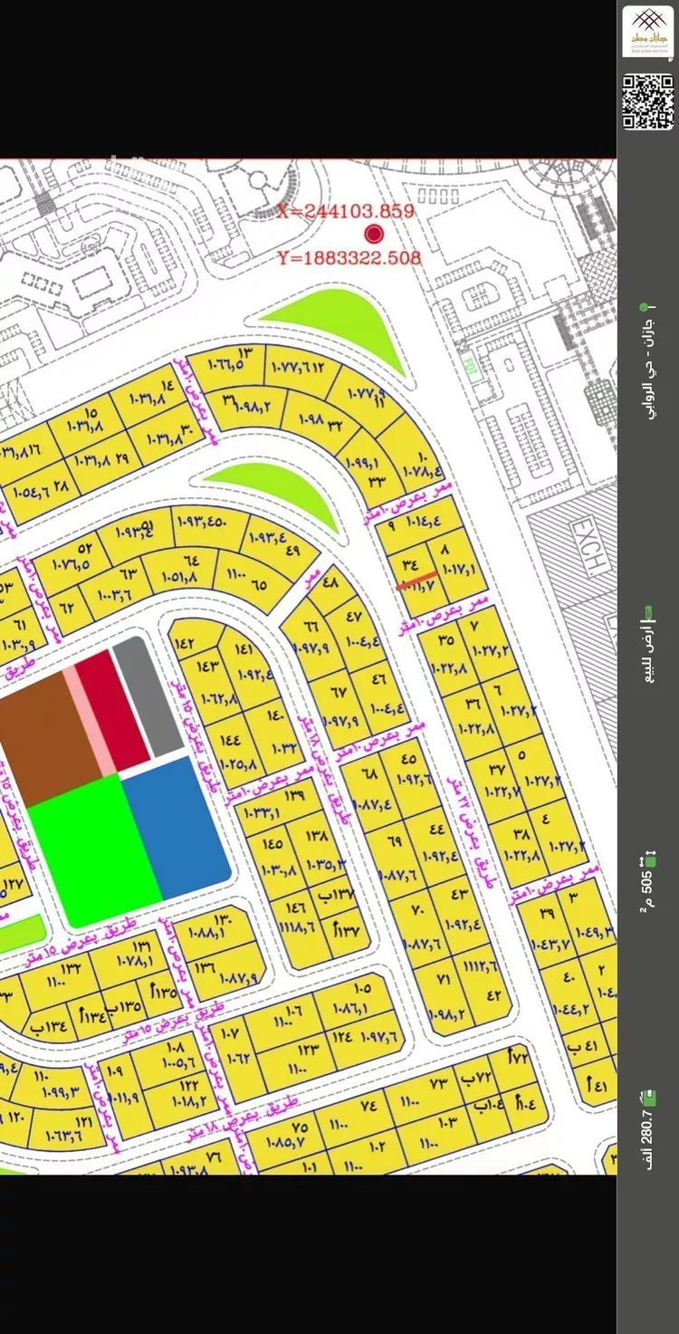This screenshot has height=1334, width=679.
Task: Click the green wallet price icon
Action: [x=647, y=1097]
